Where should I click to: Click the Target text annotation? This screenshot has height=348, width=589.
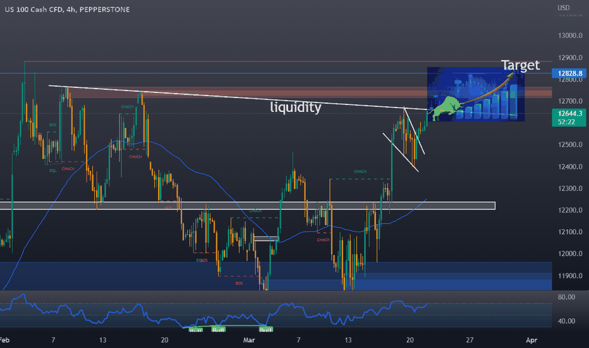pos(521,65)
